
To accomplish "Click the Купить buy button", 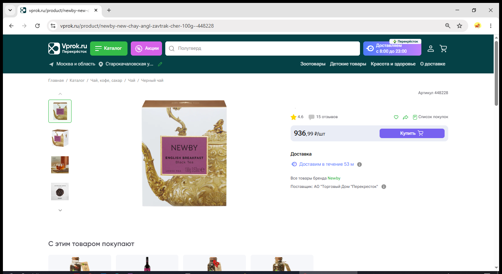I will click(412, 133).
